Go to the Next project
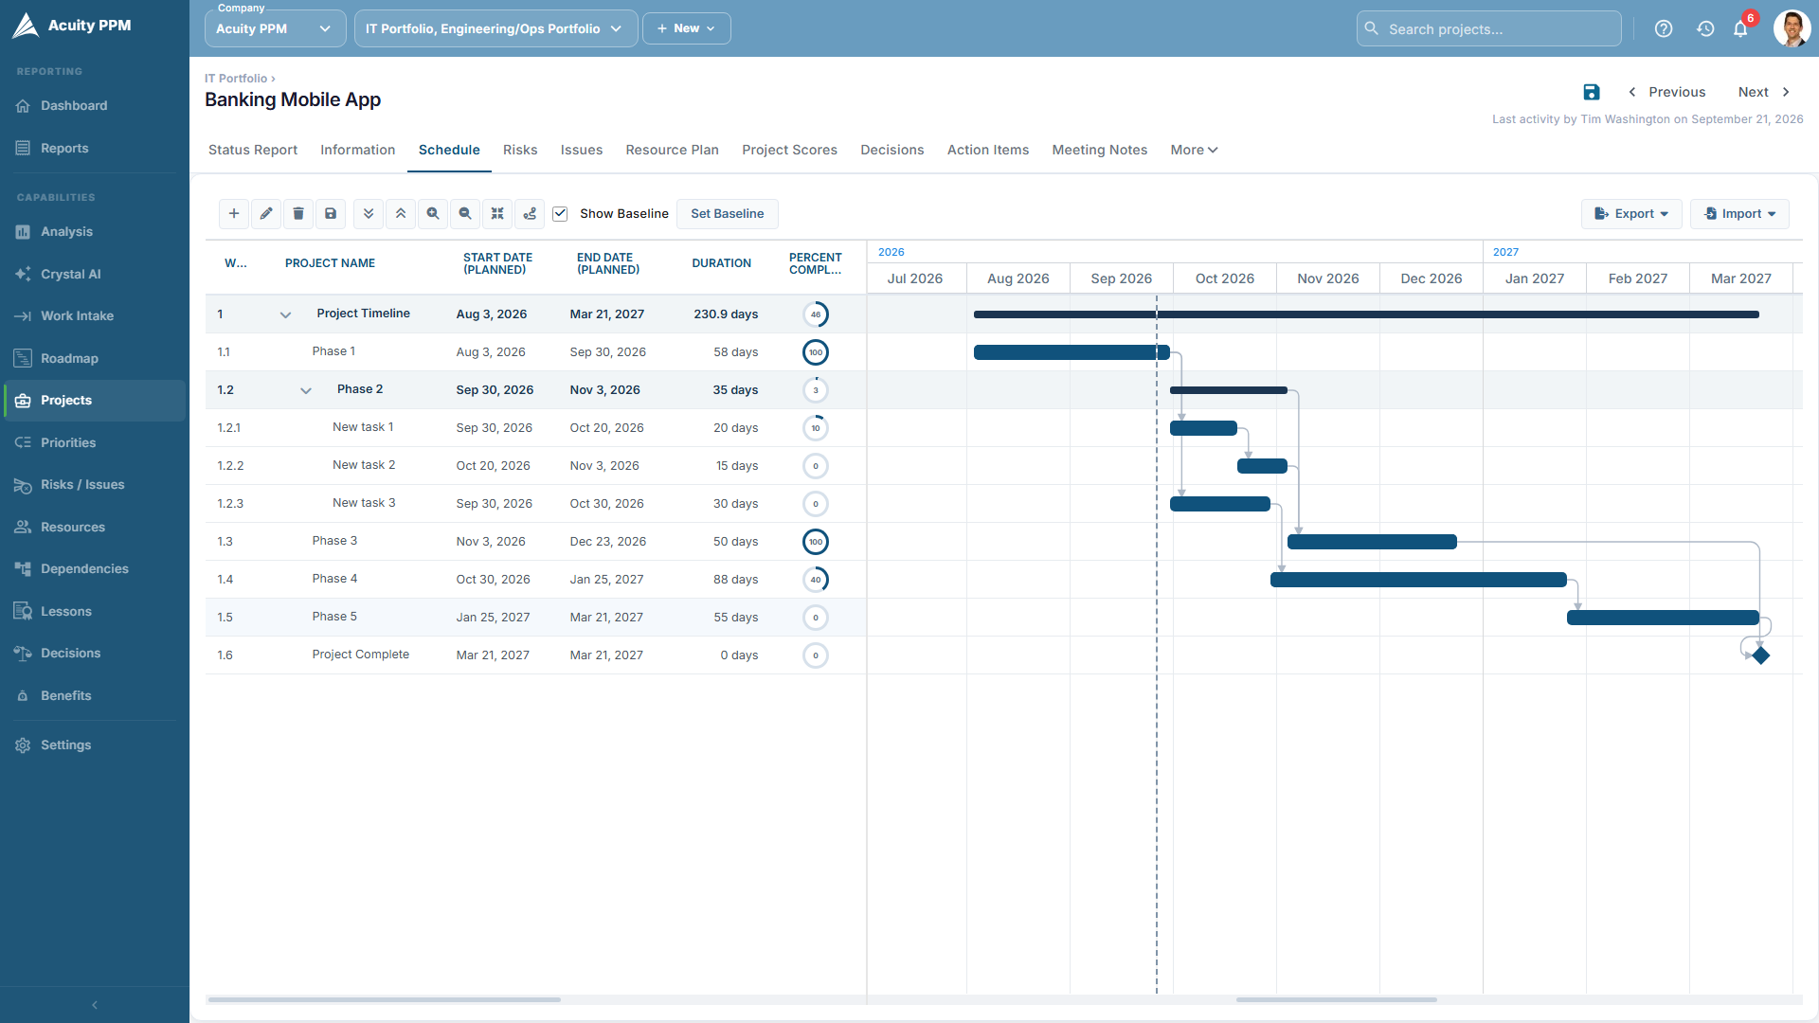This screenshot has height=1023, width=1819. [1764, 92]
